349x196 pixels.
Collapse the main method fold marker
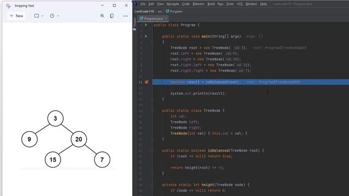coord(153,42)
